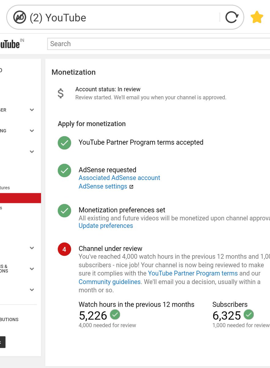The width and height of the screenshot is (270, 368).
Task: Click 'Apply for monetization' heading
Action: click(92, 124)
